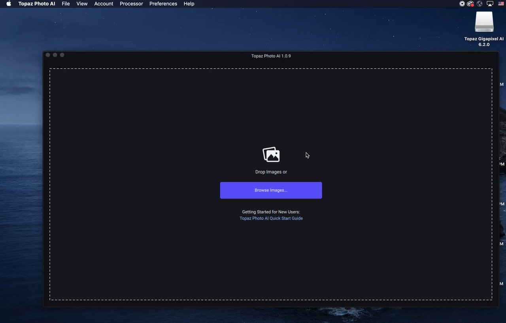The height and width of the screenshot is (323, 506).
Task: Open the Account menu
Action: click(x=104, y=4)
